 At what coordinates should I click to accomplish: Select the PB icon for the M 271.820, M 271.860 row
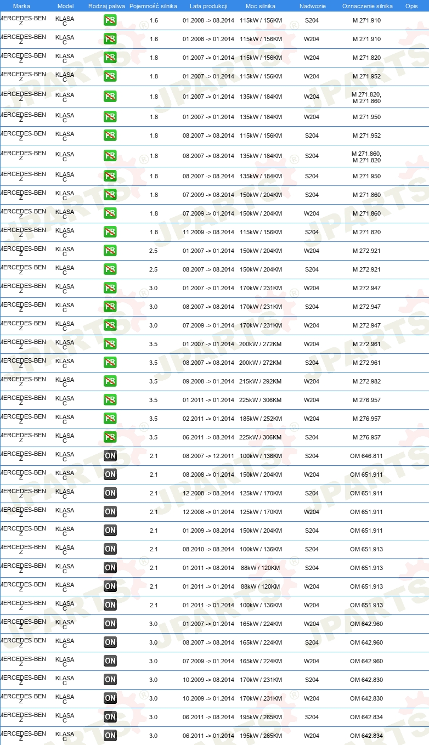coord(110,97)
